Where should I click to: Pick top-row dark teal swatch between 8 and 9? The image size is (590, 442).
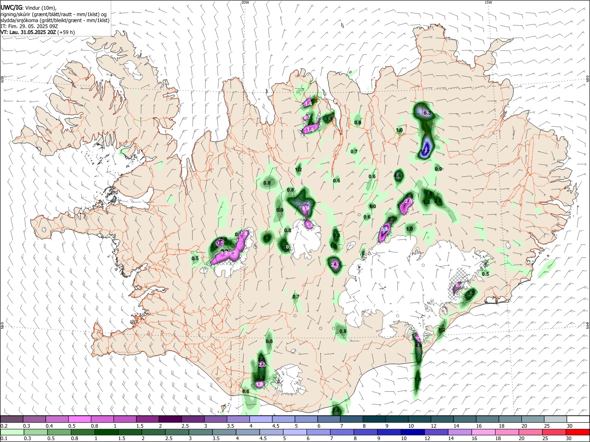pos(374,419)
